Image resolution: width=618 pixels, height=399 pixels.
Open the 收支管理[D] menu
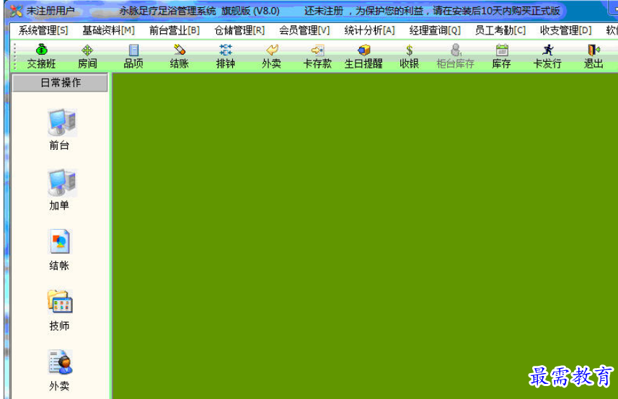(x=565, y=30)
